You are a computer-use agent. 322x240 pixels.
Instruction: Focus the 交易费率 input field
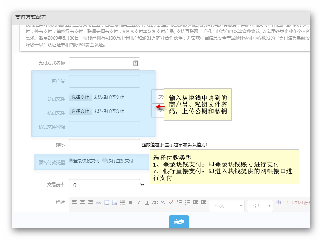[104, 185]
